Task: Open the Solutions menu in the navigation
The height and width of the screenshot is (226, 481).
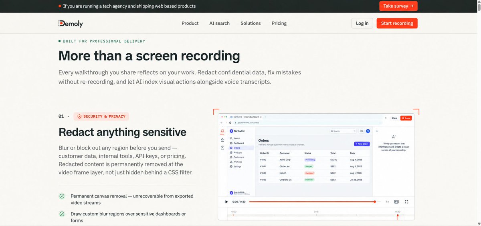Action: 251,23
